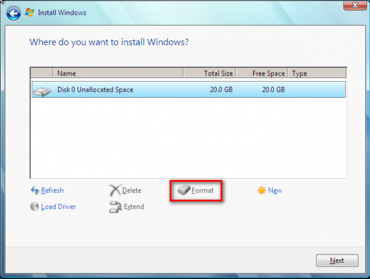Click the Install Windows title text
370x279 pixels.
[x=62, y=13]
